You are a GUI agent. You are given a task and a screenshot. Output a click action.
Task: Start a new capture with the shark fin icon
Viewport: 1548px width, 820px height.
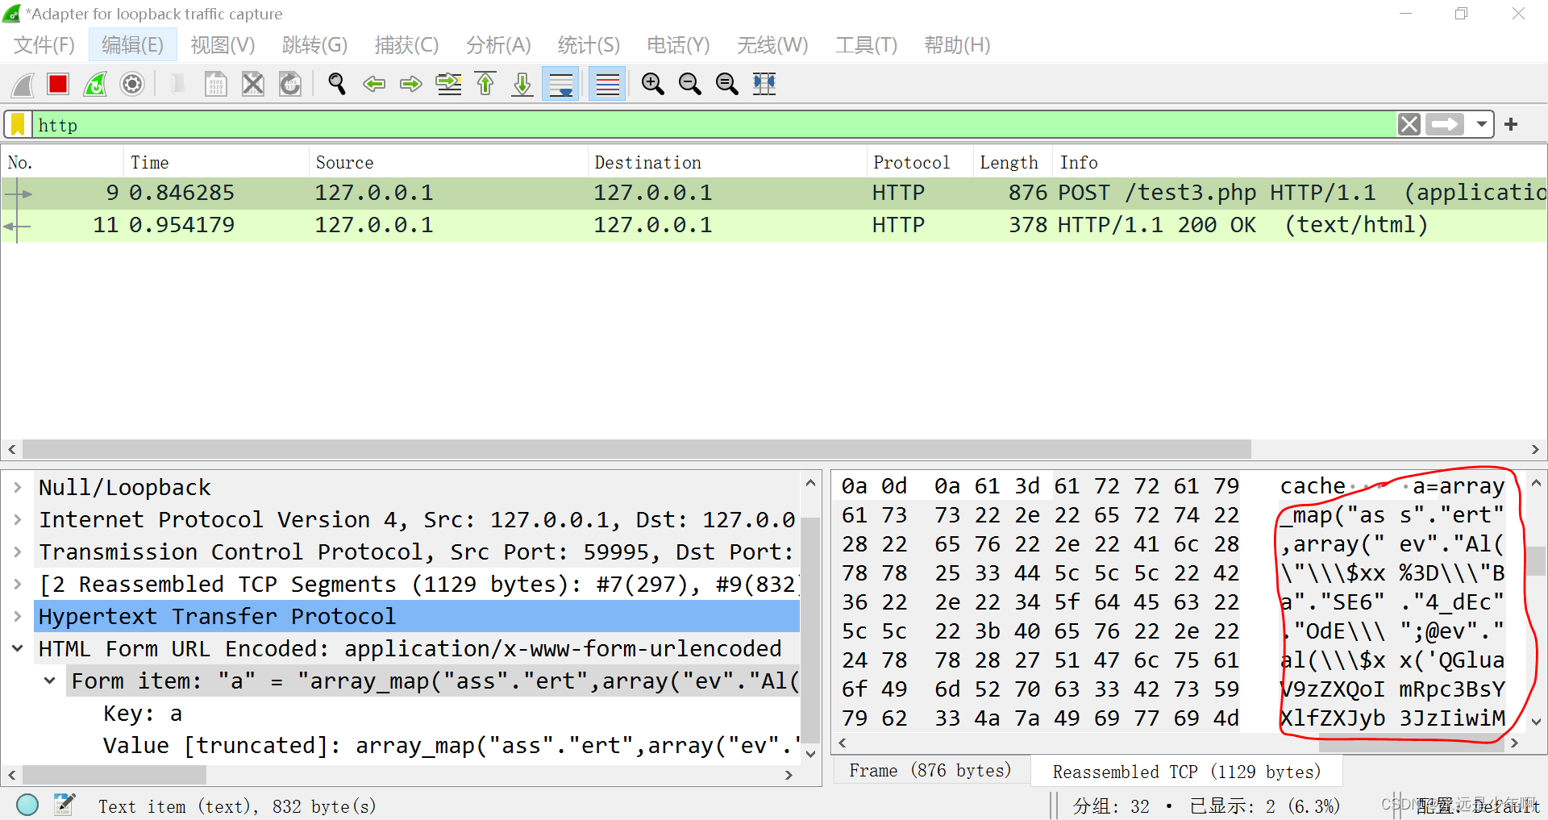22,84
